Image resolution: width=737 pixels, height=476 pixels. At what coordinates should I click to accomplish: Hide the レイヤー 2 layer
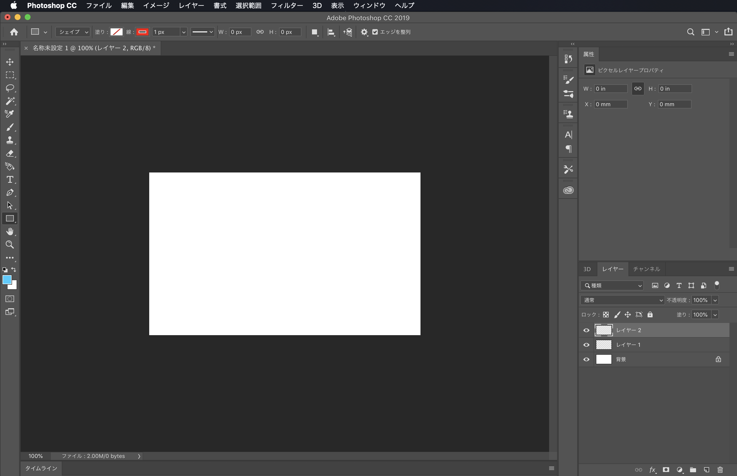coord(586,330)
